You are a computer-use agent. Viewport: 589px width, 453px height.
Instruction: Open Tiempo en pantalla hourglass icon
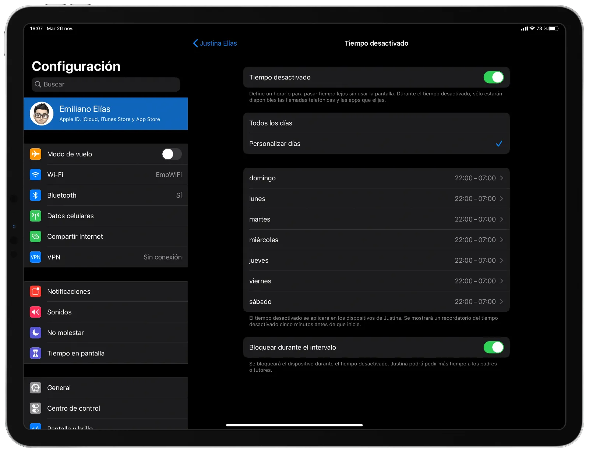35,353
